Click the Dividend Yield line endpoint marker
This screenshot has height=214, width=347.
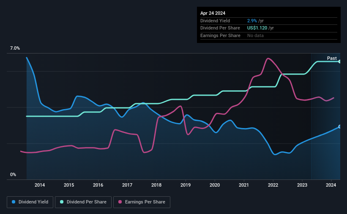tap(340, 127)
